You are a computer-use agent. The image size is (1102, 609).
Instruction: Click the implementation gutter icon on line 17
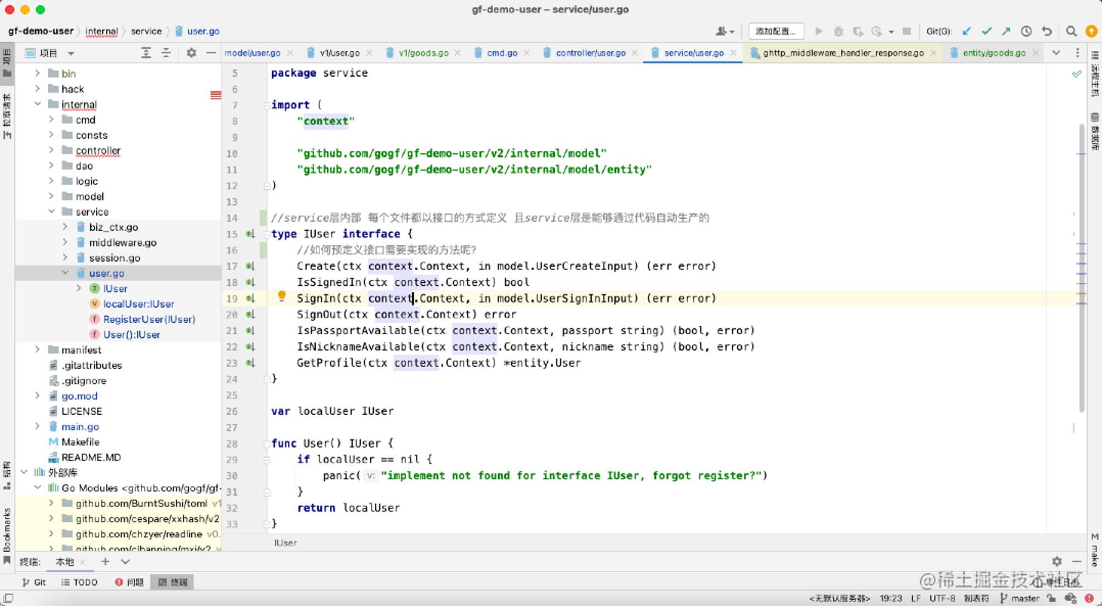[251, 266]
